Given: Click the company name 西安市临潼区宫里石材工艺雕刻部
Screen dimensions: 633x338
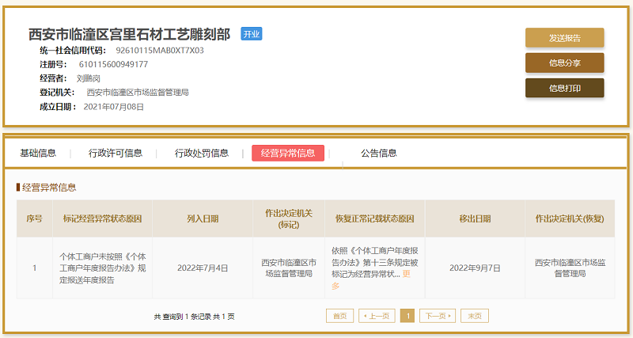Looking at the screenshot, I should [x=130, y=34].
